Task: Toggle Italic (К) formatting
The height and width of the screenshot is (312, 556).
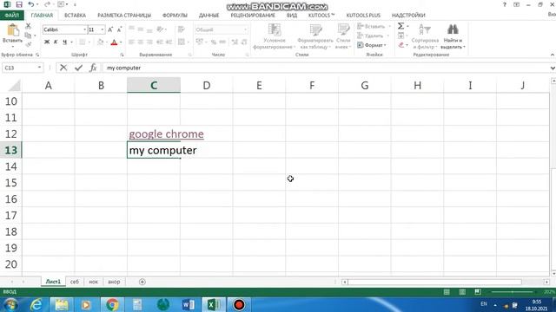Action: (56, 42)
